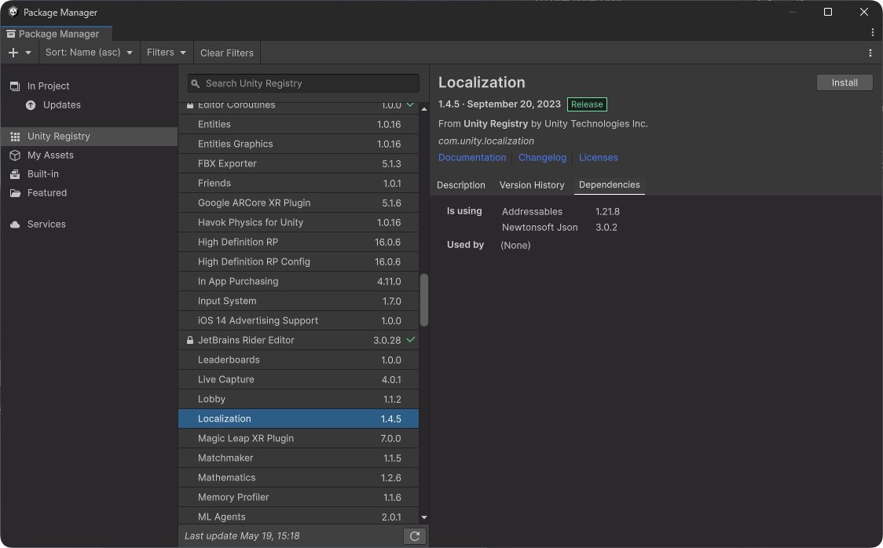This screenshot has width=883, height=548.
Task: Select the Input System package
Action: (x=299, y=301)
